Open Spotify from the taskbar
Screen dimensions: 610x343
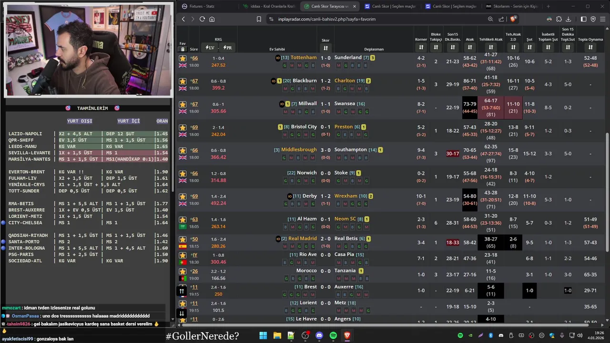click(333, 335)
